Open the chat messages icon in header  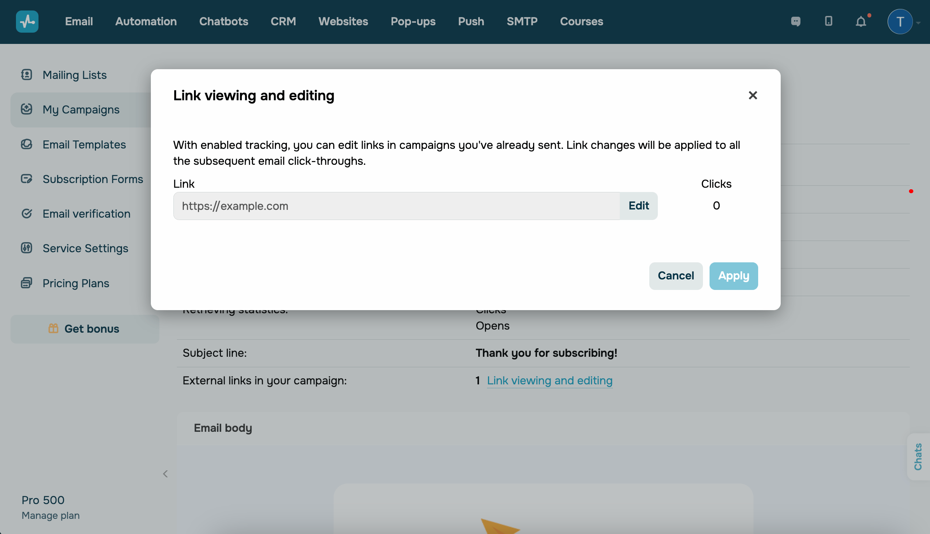(795, 21)
